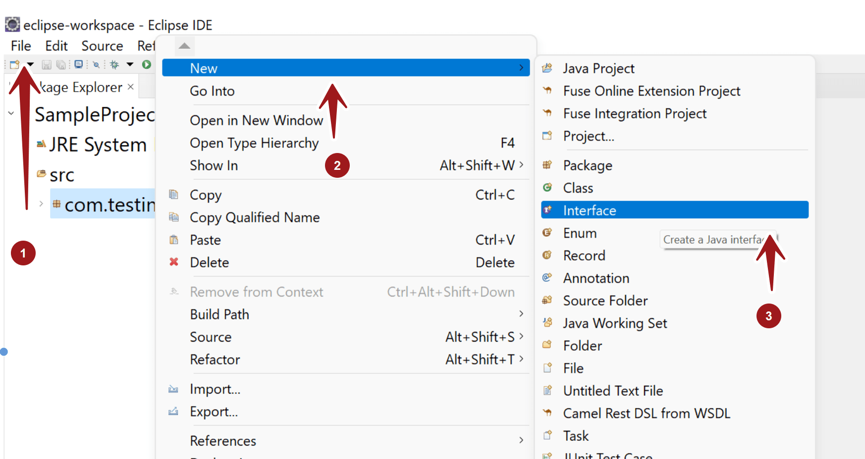The height and width of the screenshot is (459, 865).
Task: Open the New wizard toolbar icon
Action: click(14, 64)
